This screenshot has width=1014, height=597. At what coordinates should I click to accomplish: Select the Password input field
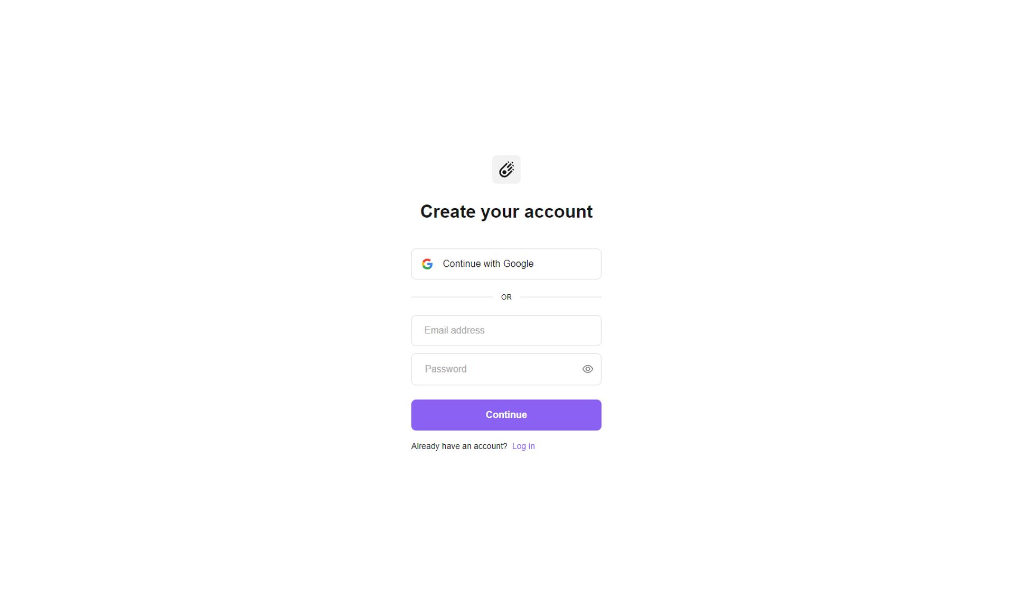tap(506, 369)
